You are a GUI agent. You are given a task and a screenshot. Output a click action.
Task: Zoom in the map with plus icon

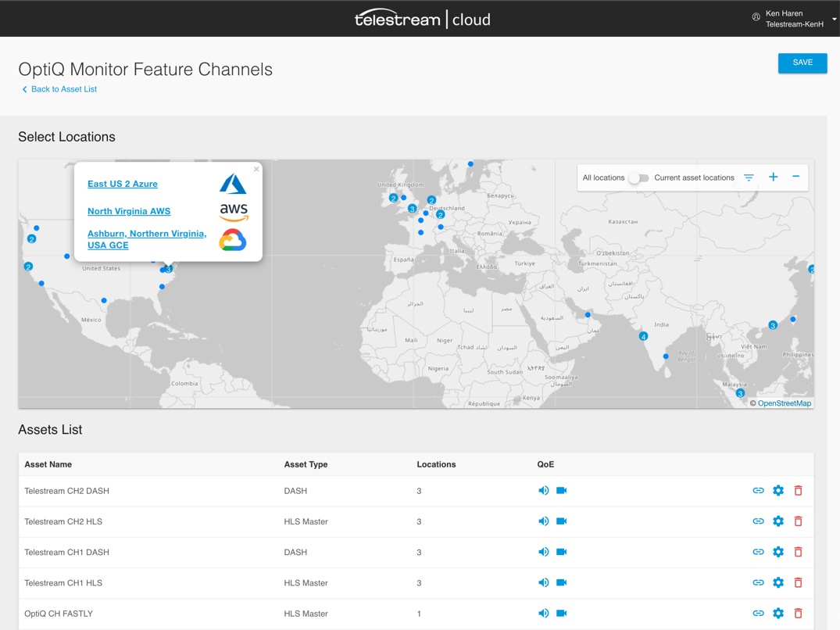(x=773, y=177)
